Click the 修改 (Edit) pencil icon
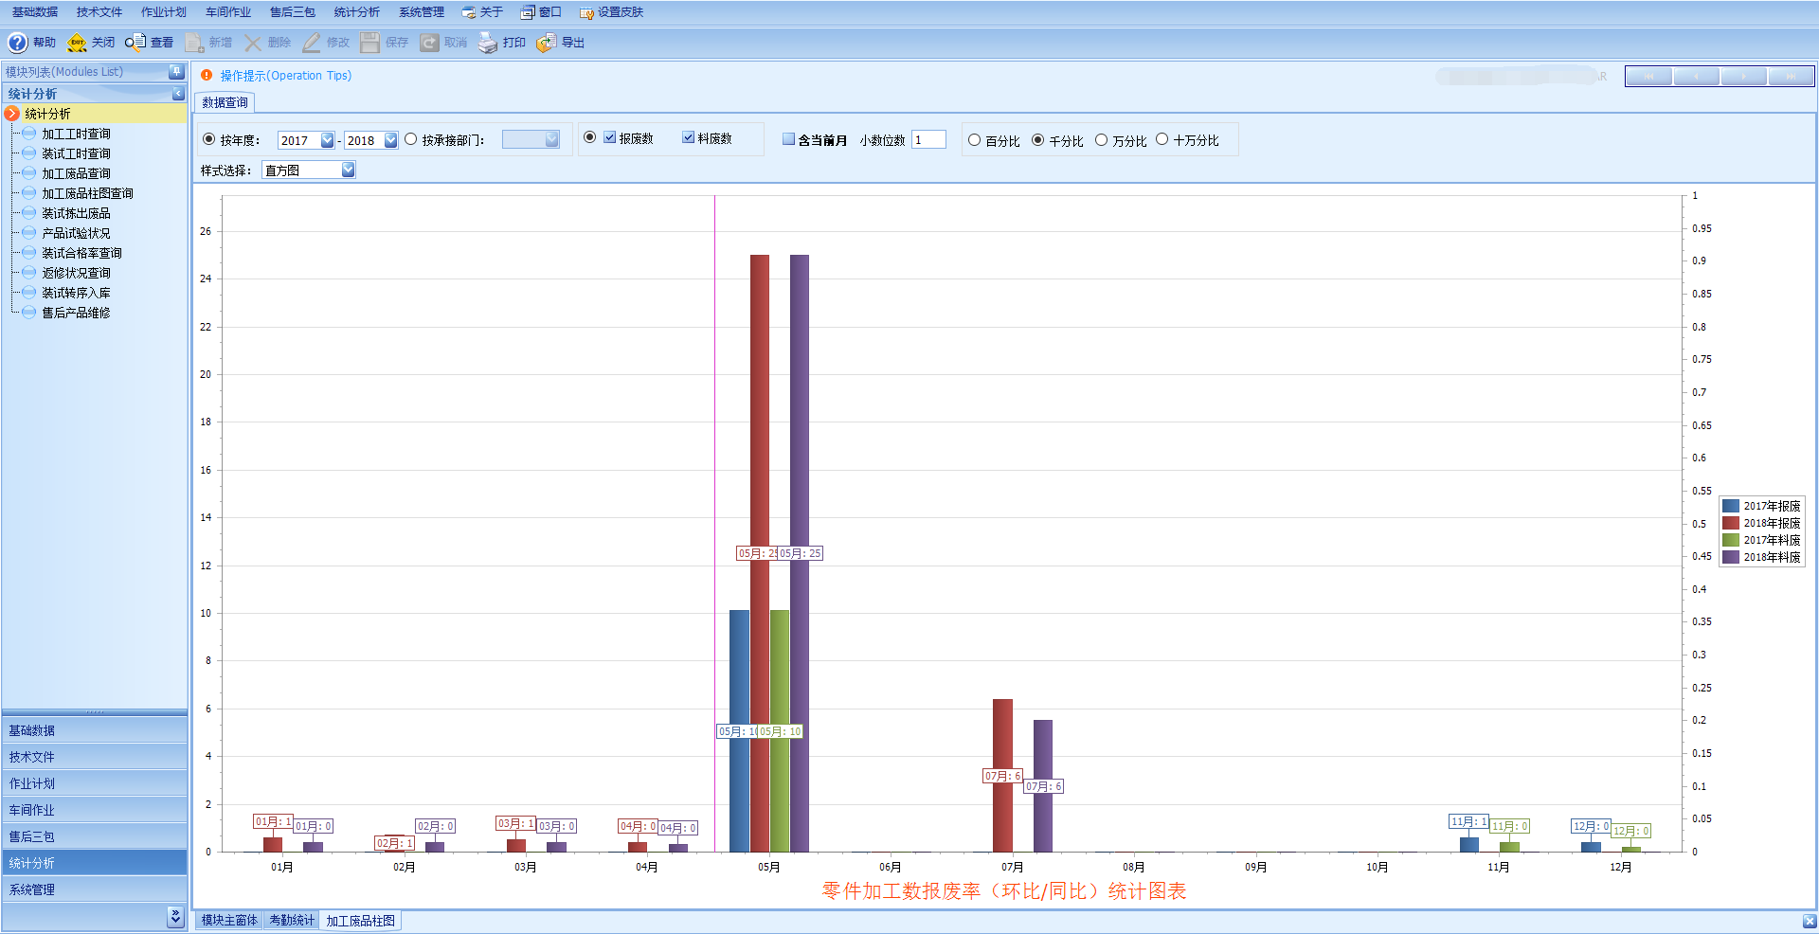 pyautogui.click(x=312, y=43)
